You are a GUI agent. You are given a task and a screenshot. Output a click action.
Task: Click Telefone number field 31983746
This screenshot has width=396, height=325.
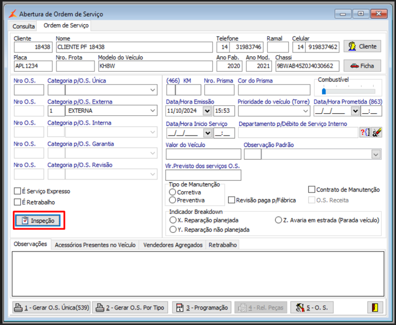[x=246, y=47]
